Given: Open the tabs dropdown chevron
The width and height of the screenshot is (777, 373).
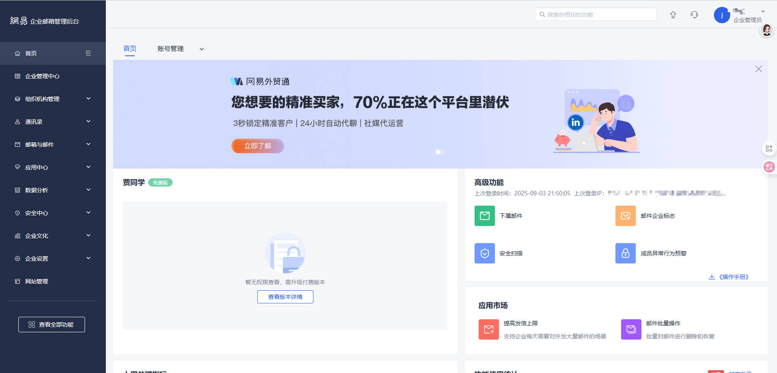Looking at the screenshot, I should pos(201,49).
